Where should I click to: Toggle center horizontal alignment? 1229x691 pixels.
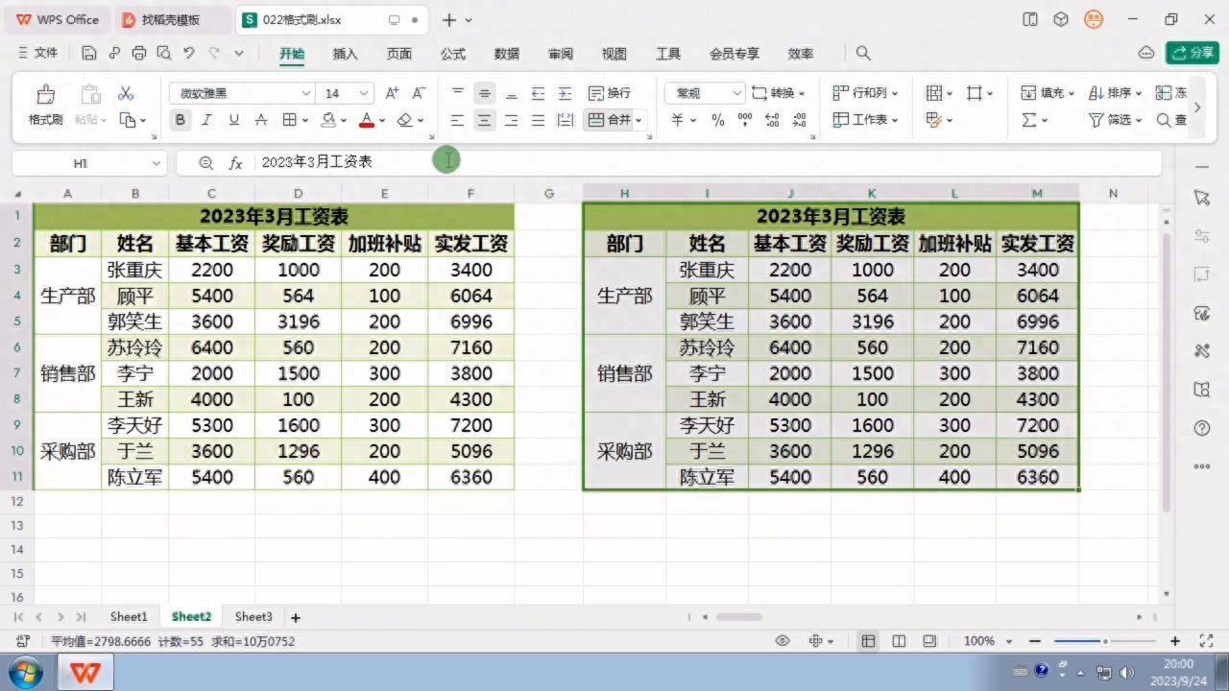click(484, 120)
